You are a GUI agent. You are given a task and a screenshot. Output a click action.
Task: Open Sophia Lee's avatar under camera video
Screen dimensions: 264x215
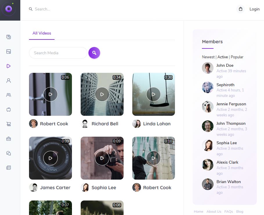coord(85,187)
